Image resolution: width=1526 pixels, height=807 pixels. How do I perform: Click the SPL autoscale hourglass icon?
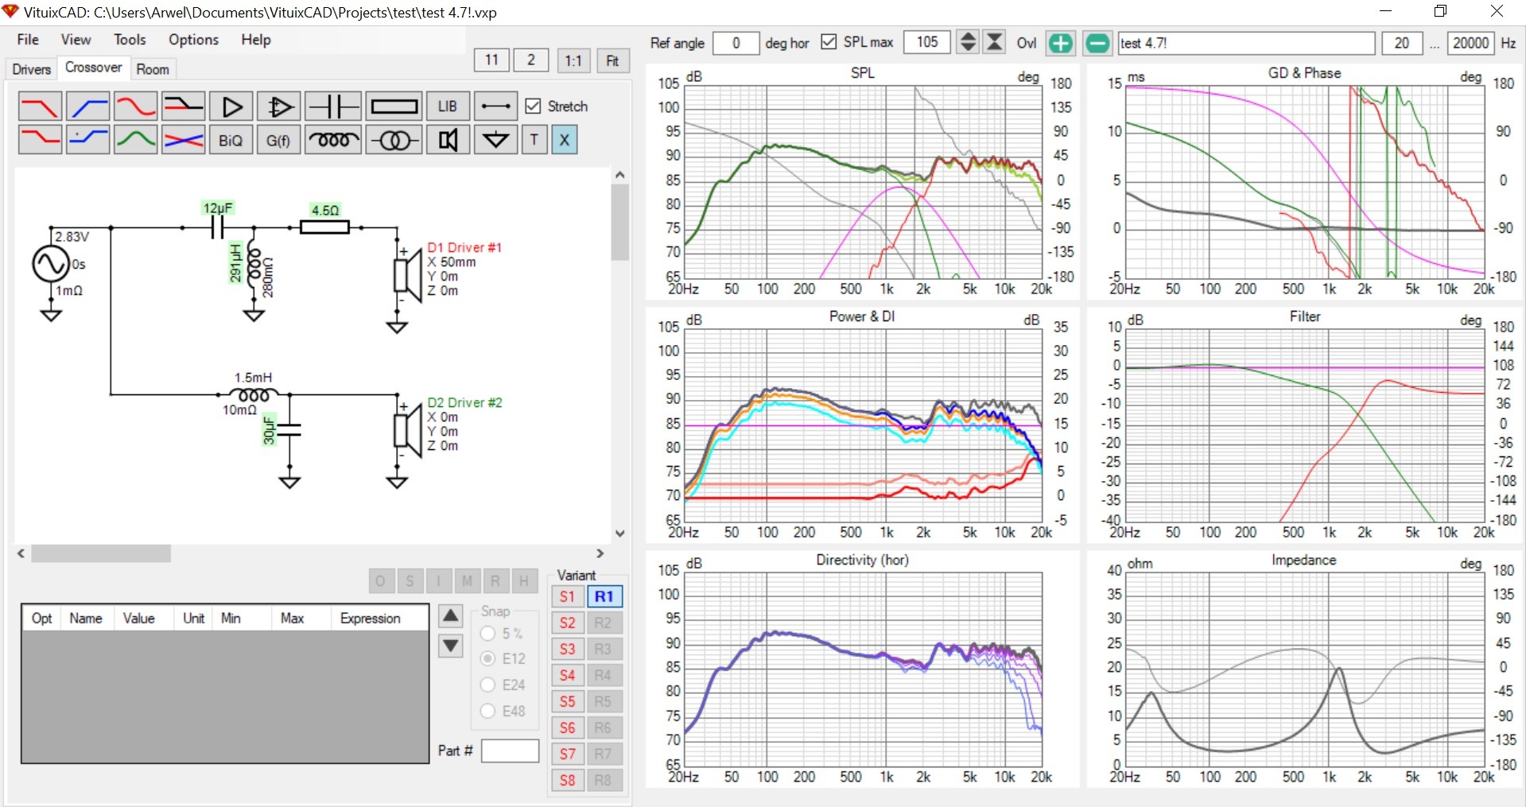click(x=995, y=42)
